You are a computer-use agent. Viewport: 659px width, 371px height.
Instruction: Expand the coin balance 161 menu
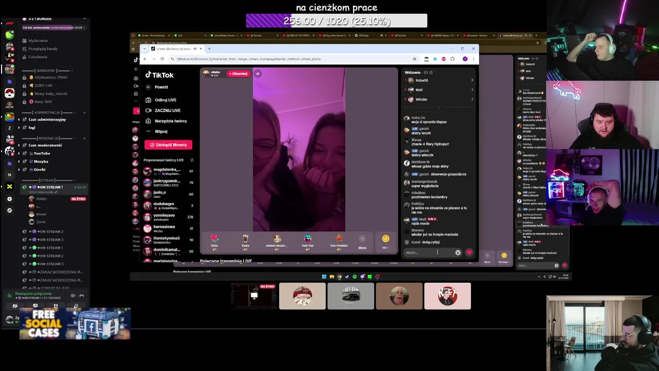coord(386,242)
